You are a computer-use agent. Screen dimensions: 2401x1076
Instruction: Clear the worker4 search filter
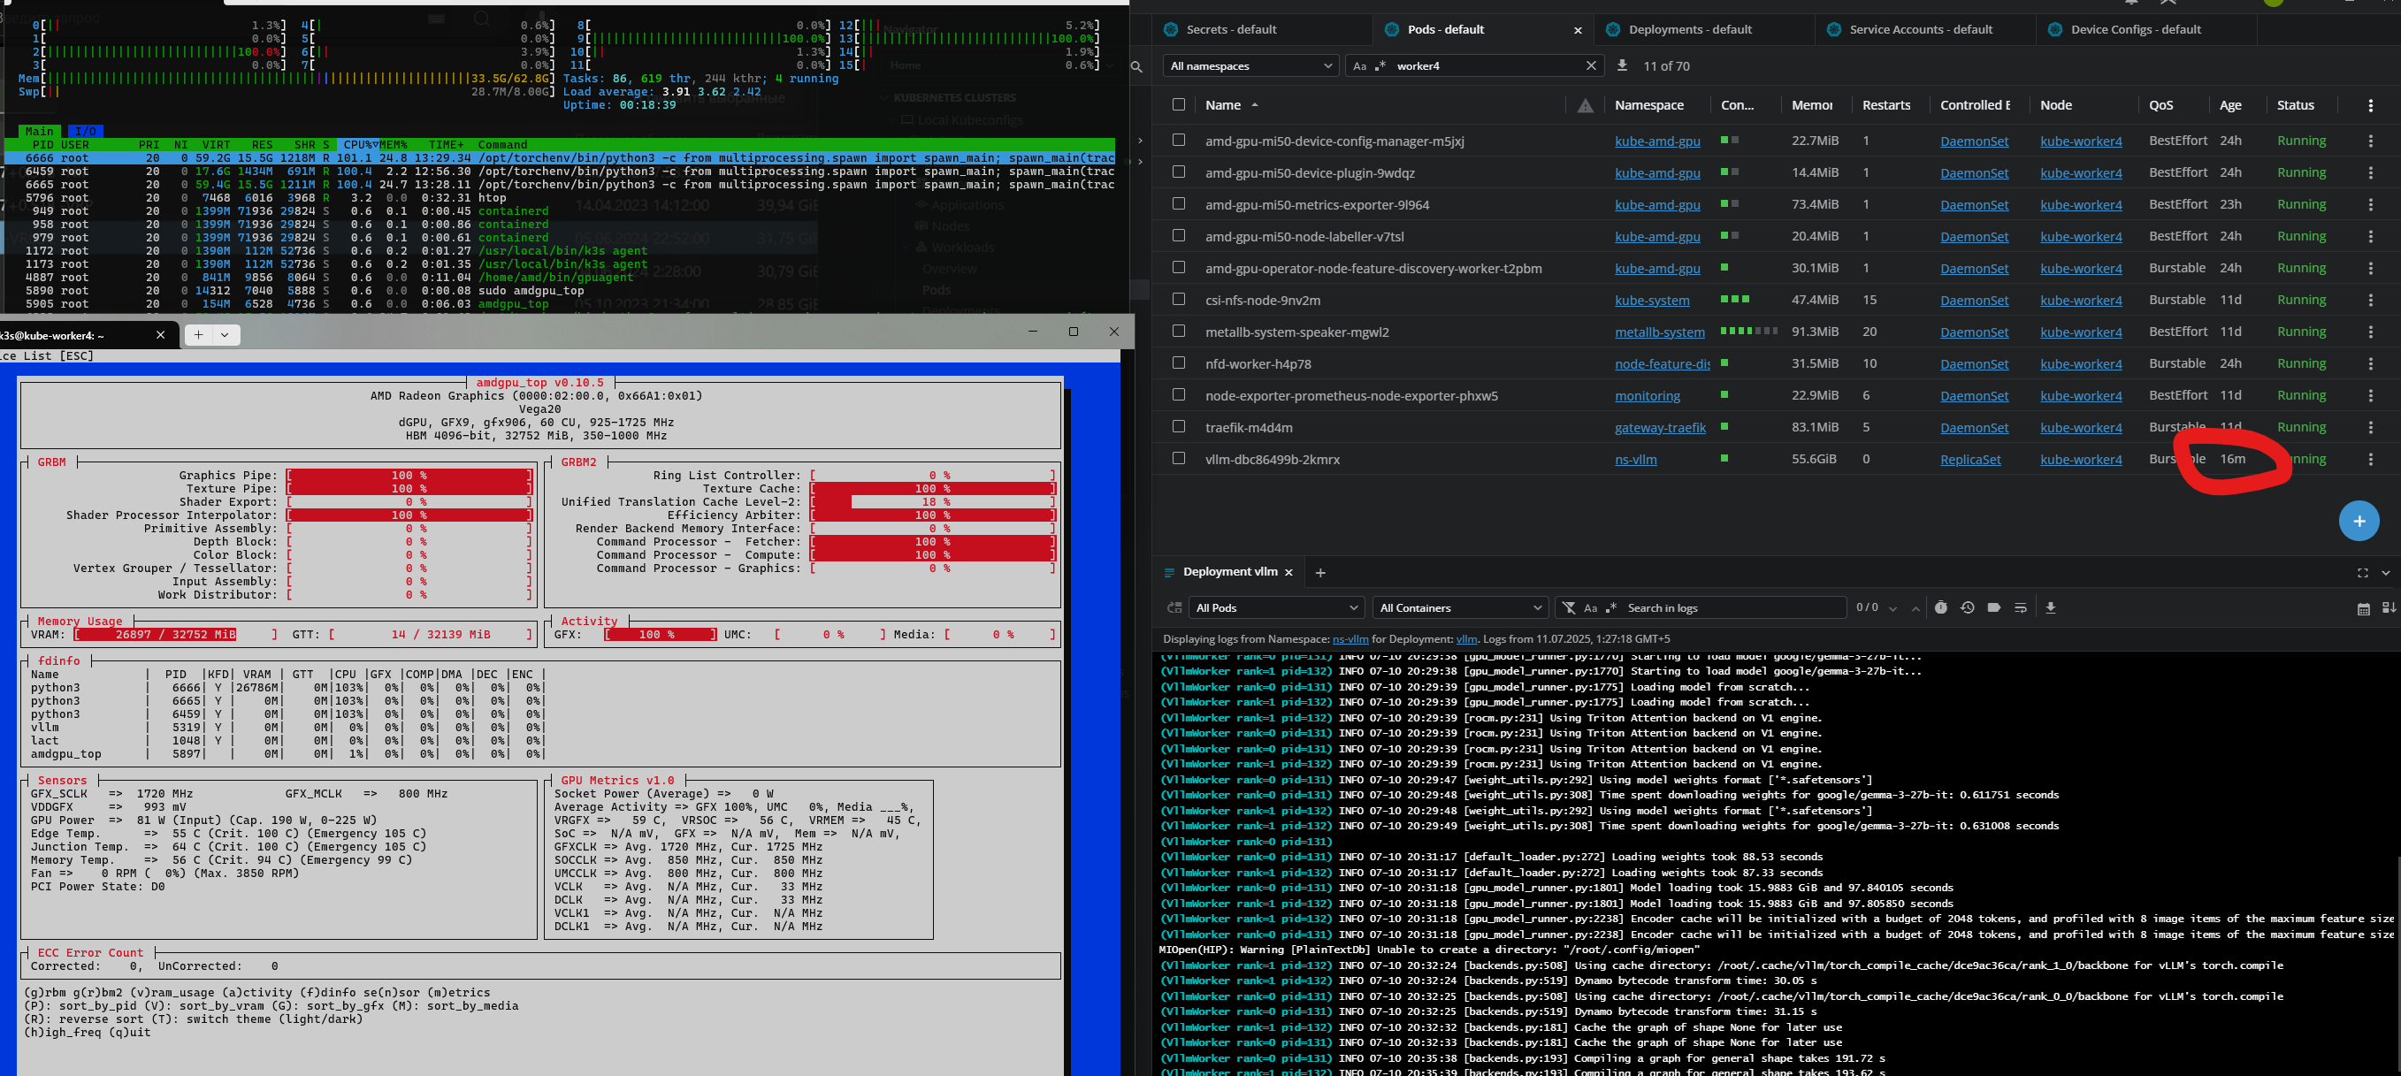1591,65
